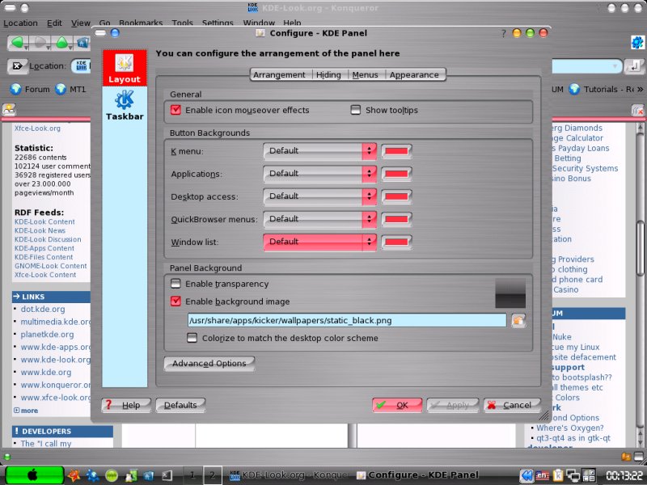Click the blue double-arrow tray expander
647x485 pixels.
[x=526, y=475]
